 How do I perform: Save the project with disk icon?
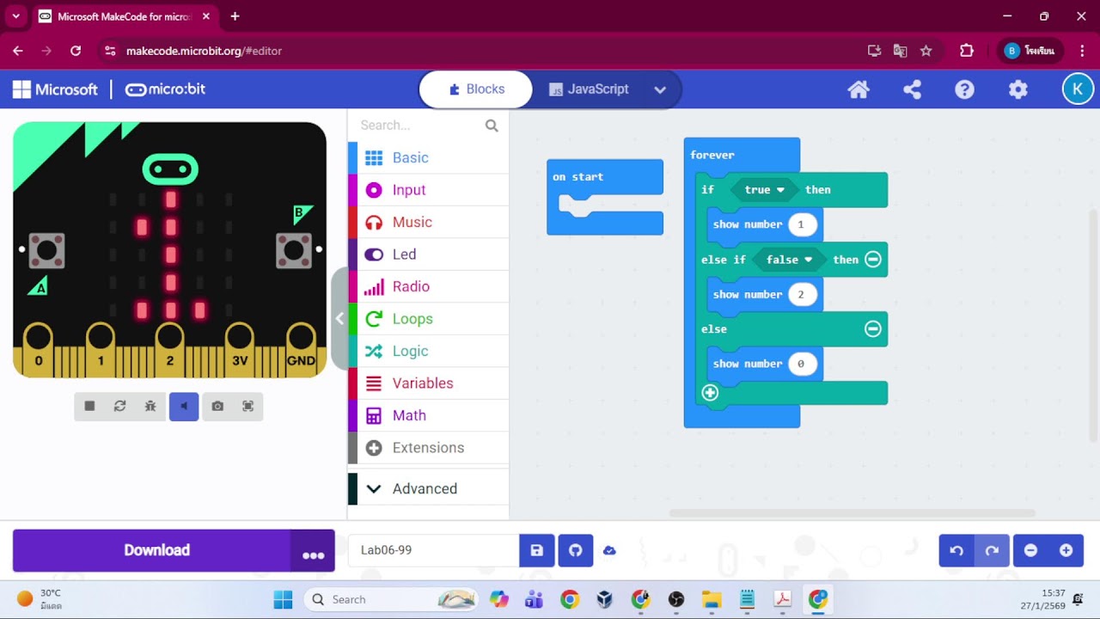tap(537, 550)
